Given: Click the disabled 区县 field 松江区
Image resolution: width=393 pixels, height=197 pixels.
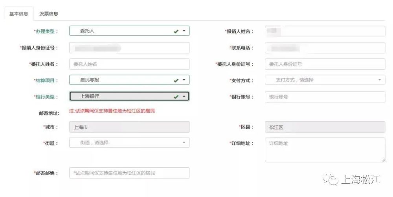Looking at the screenshot, I should [325, 127].
